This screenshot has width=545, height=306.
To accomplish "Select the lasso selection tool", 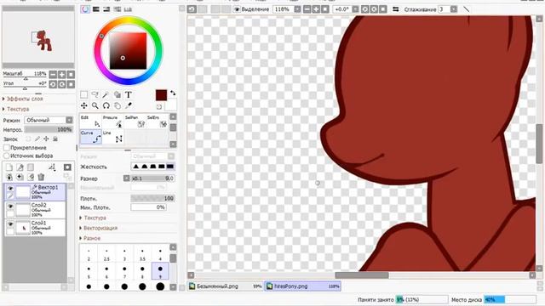I will pos(95,94).
